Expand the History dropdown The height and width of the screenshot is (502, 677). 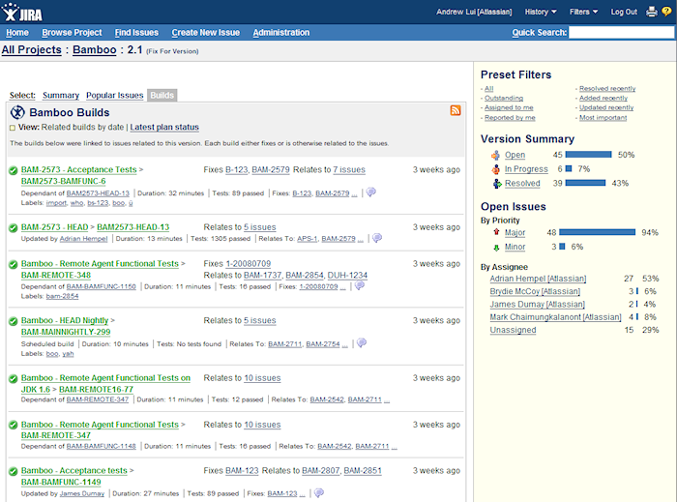pos(541,12)
